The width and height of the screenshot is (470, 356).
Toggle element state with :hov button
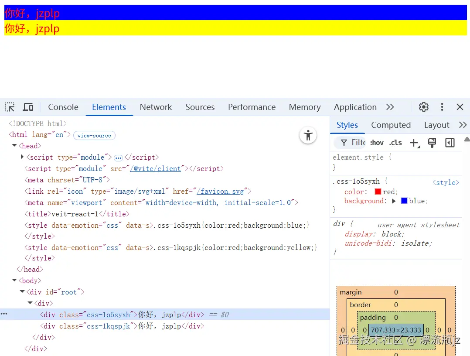pos(377,142)
